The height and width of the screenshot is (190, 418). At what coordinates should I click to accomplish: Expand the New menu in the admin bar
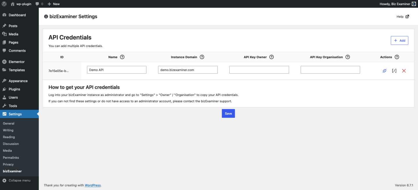point(53,4)
